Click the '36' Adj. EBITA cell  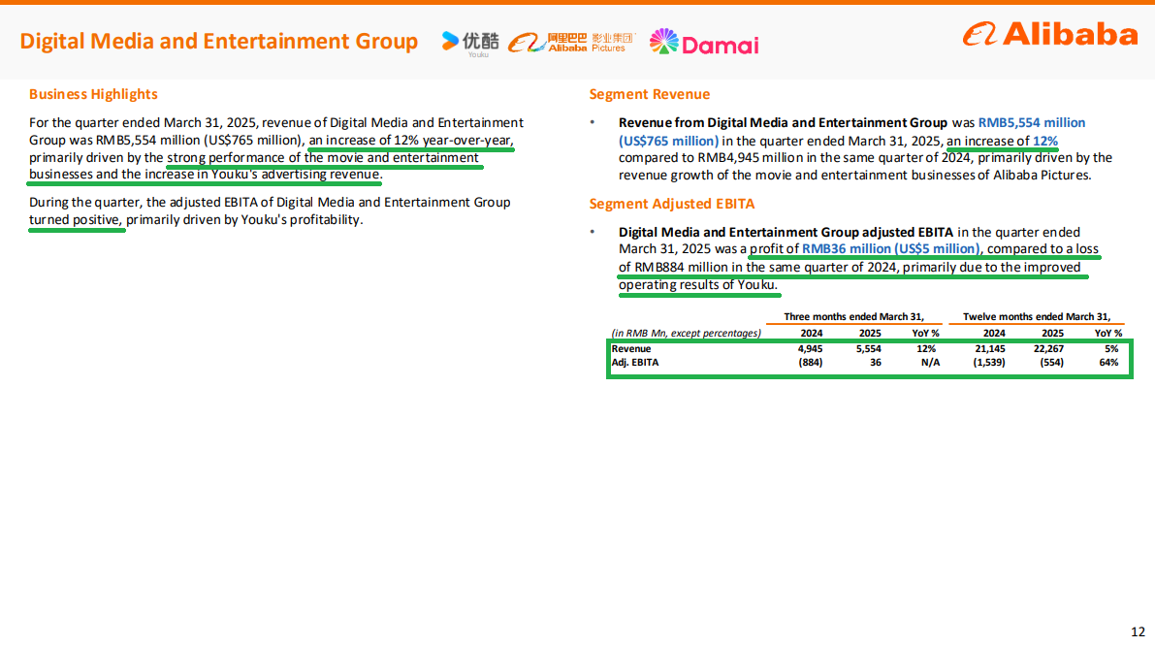pos(875,363)
